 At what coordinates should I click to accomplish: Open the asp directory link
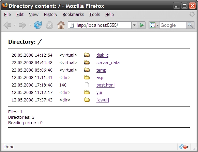point(100,78)
